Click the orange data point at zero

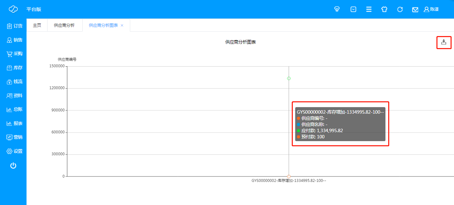(x=289, y=176)
